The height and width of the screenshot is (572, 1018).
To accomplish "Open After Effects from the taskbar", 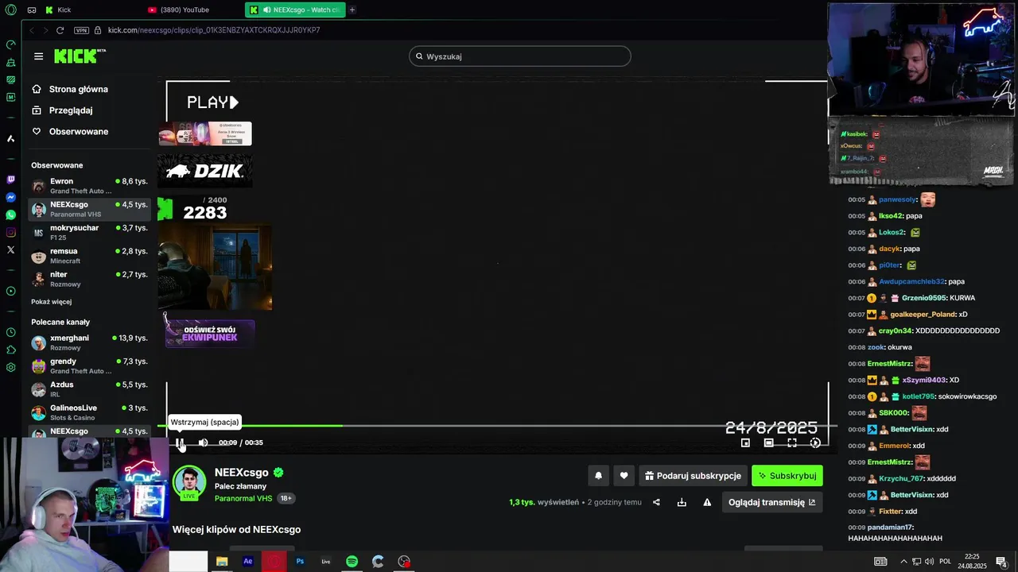I will [248, 561].
